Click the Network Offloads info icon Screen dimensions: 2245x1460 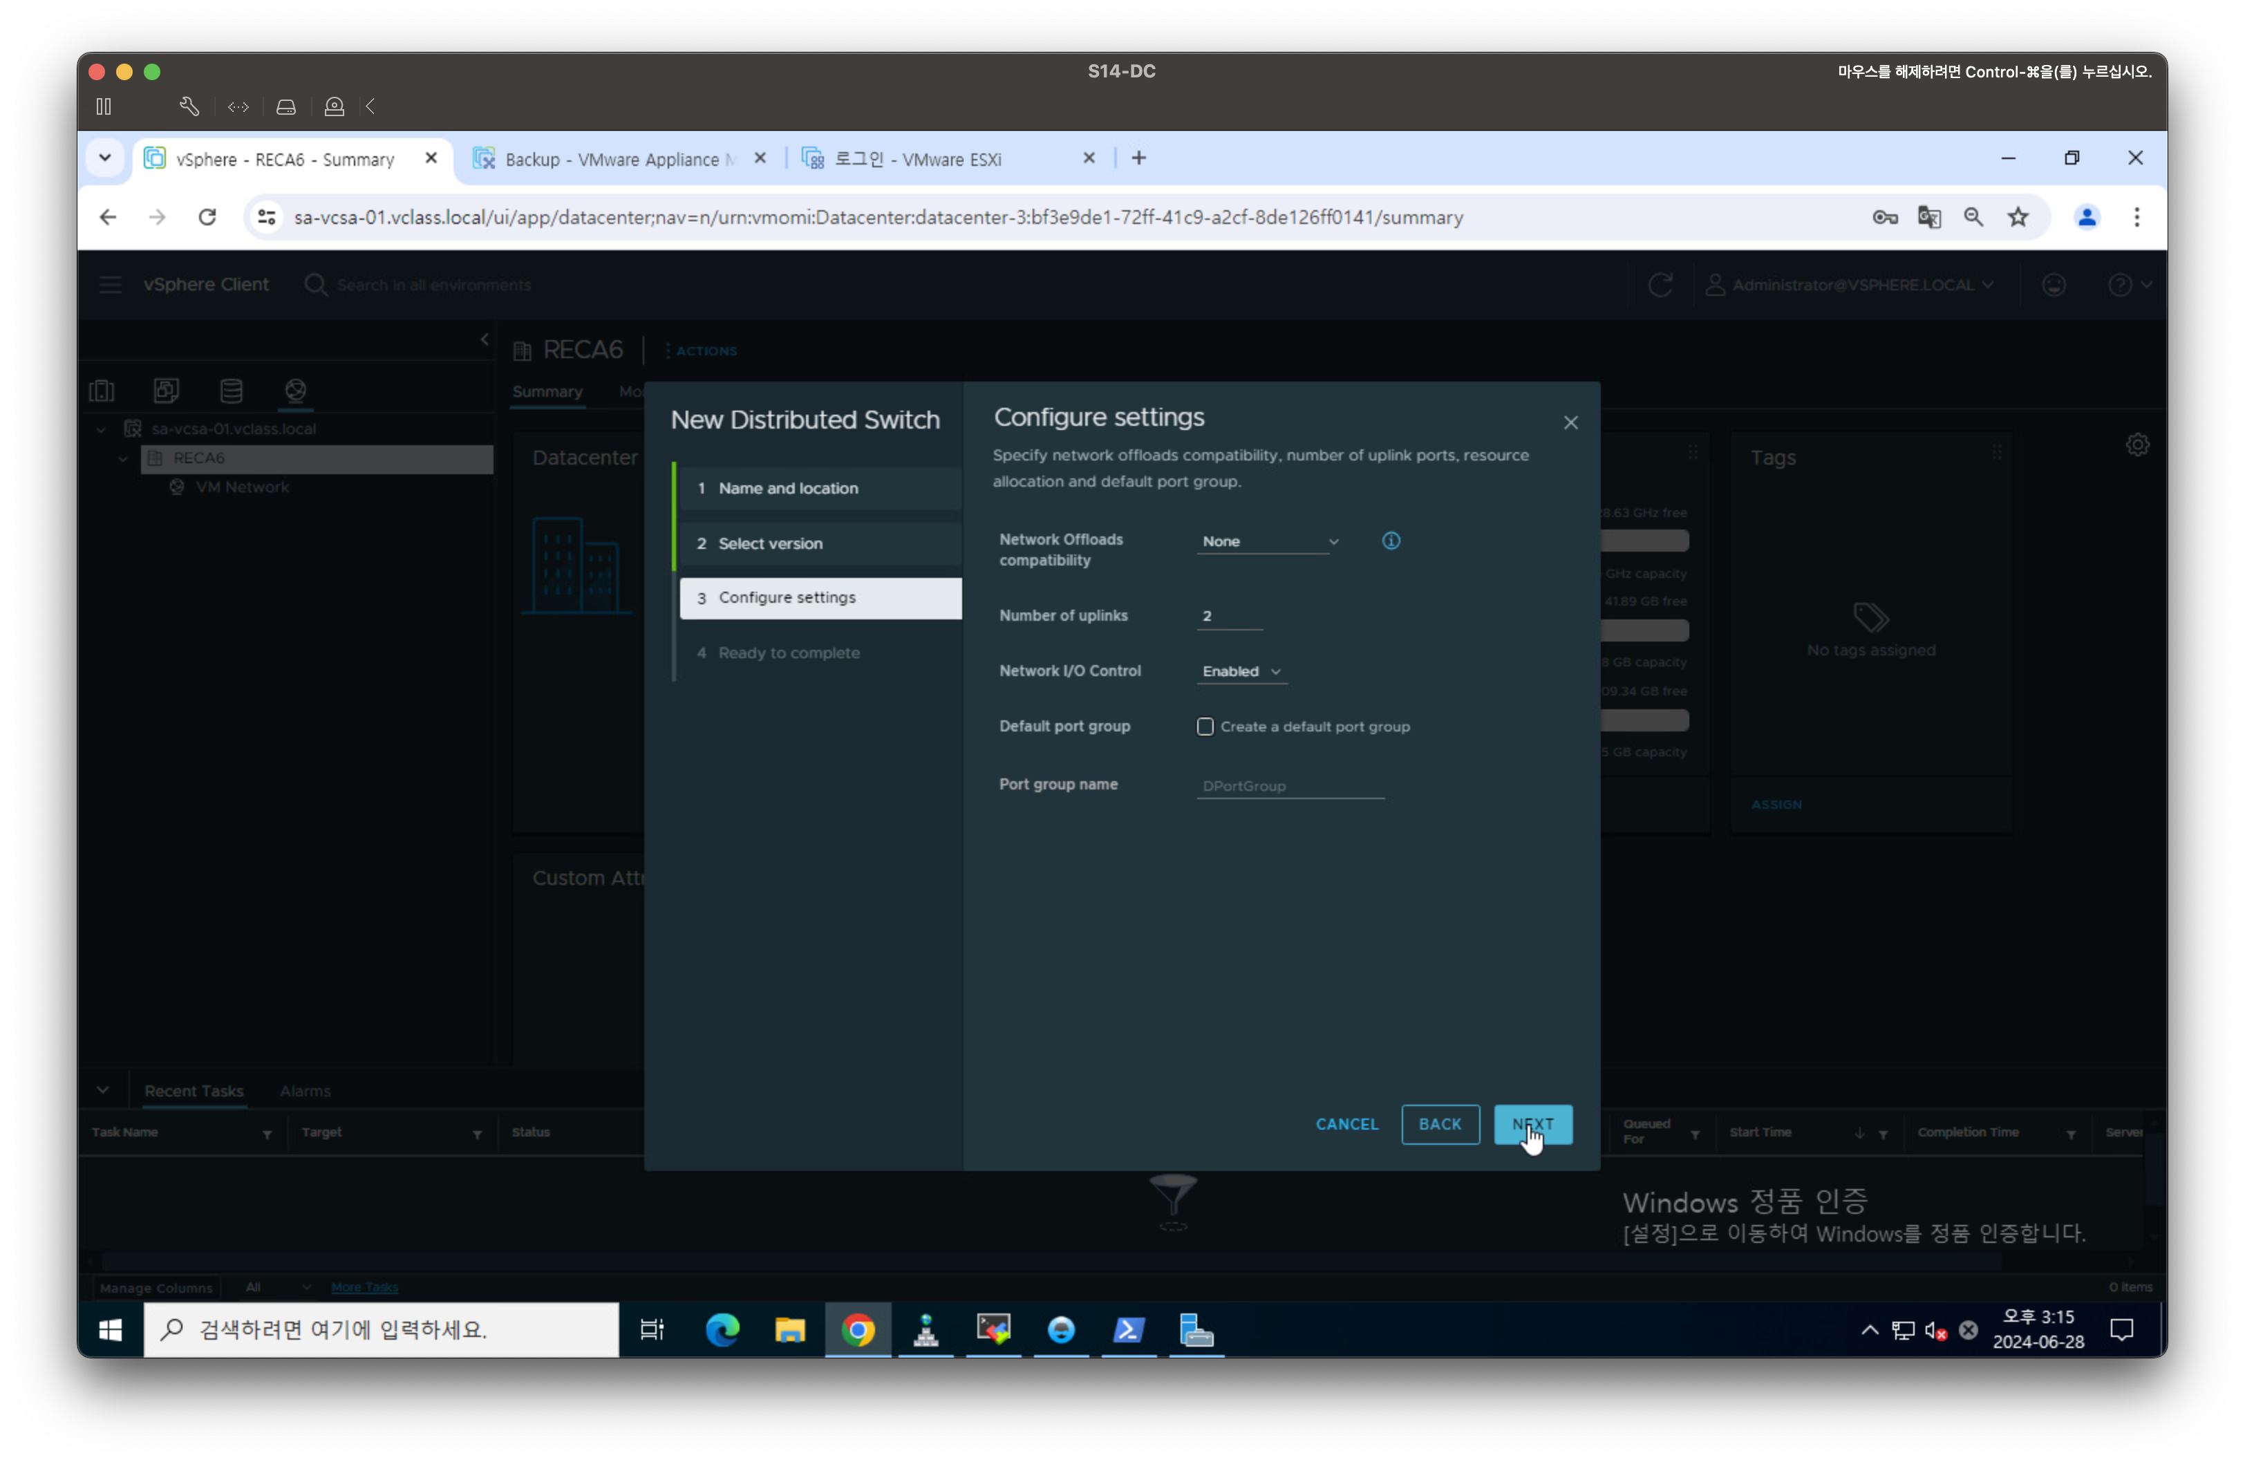click(1391, 541)
